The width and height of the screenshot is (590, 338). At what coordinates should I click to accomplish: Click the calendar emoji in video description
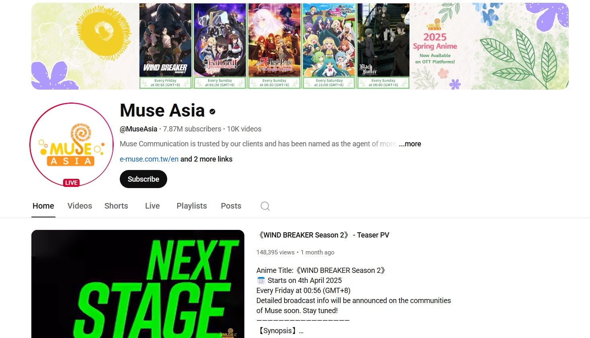(x=261, y=281)
